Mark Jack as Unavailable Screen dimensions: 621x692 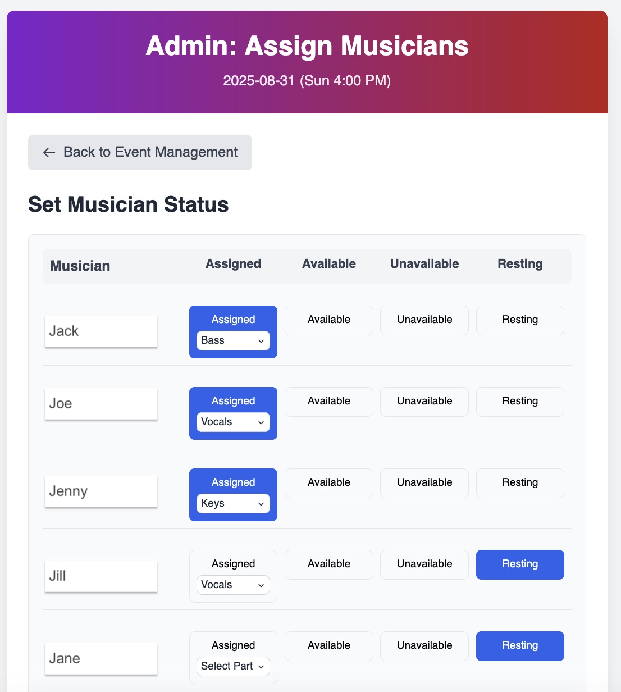(424, 320)
